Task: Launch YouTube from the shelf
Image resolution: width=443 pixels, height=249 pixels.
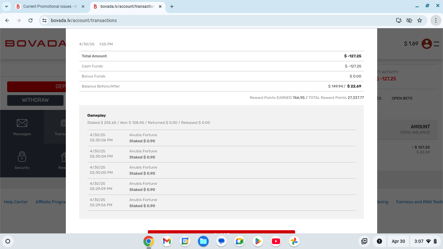Action: pyautogui.click(x=276, y=241)
